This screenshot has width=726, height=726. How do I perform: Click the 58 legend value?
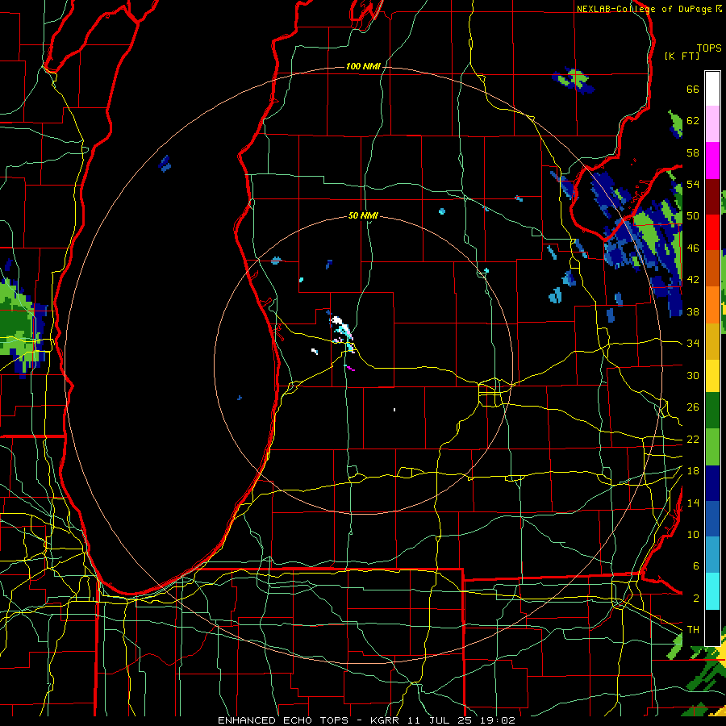693,152
